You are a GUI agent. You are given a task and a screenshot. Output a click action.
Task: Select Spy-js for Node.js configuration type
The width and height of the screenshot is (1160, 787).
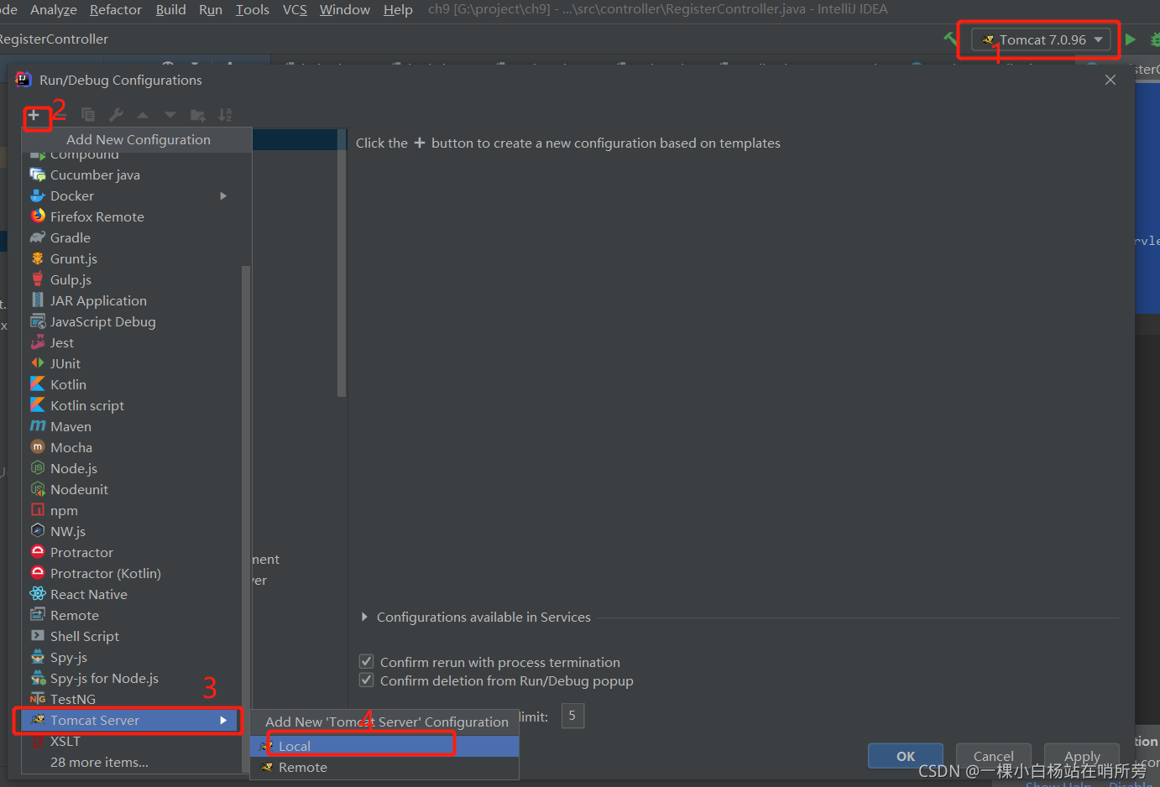pyautogui.click(x=132, y=678)
